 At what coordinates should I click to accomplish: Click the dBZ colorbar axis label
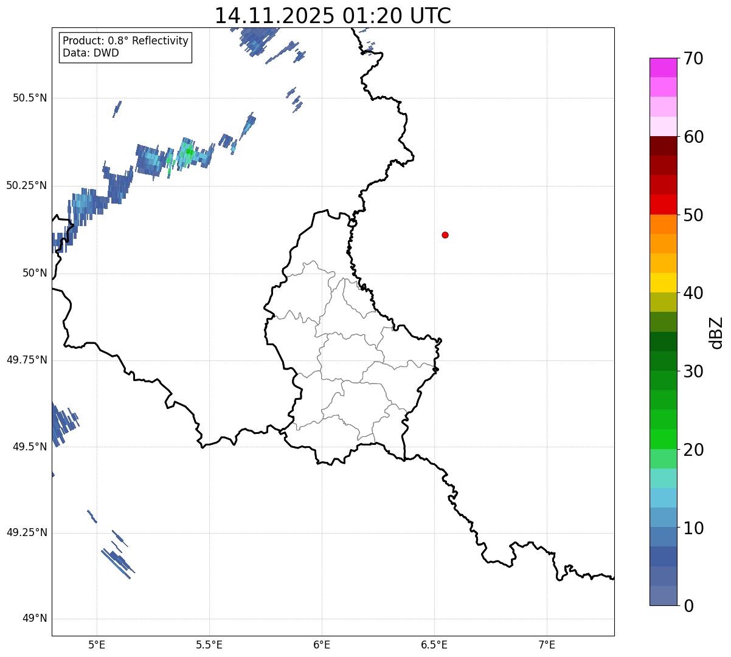coord(717,332)
